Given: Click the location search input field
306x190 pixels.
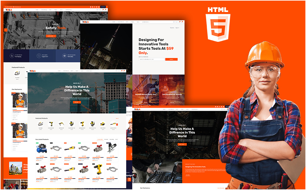Looking at the screenshot, I should 152,59.
